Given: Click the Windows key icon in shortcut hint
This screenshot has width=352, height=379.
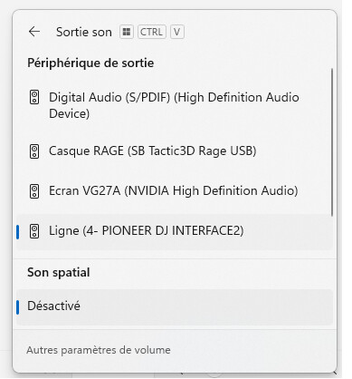Looking at the screenshot, I should pyautogui.click(x=127, y=32).
